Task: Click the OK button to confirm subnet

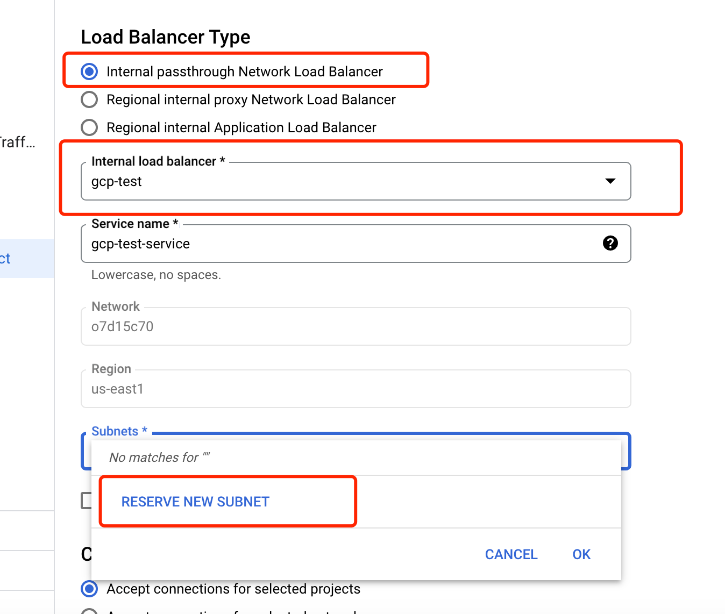Action: pos(581,554)
